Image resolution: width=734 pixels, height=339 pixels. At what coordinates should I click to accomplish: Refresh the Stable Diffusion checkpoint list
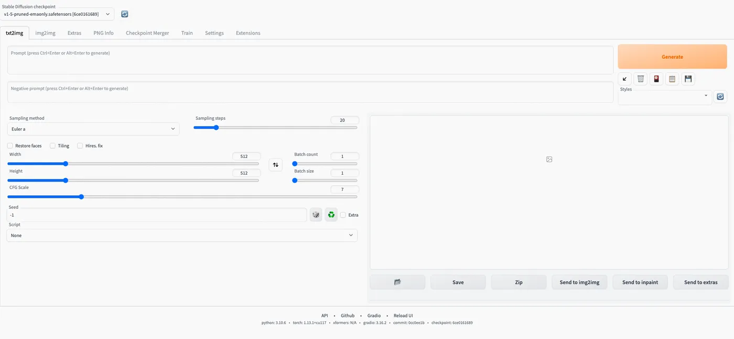point(124,14)
